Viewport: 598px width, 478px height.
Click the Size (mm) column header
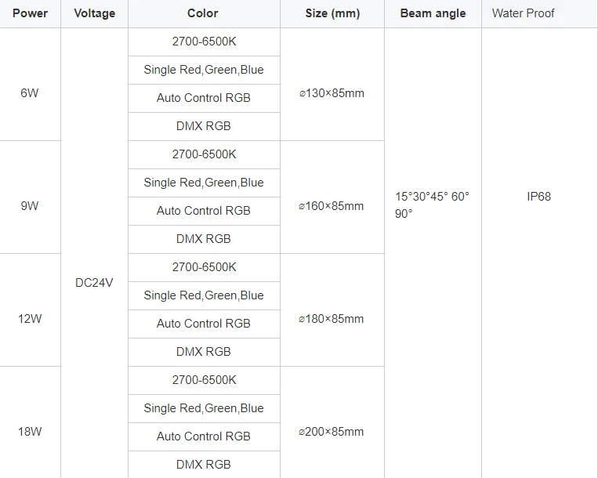coord(332,13)
